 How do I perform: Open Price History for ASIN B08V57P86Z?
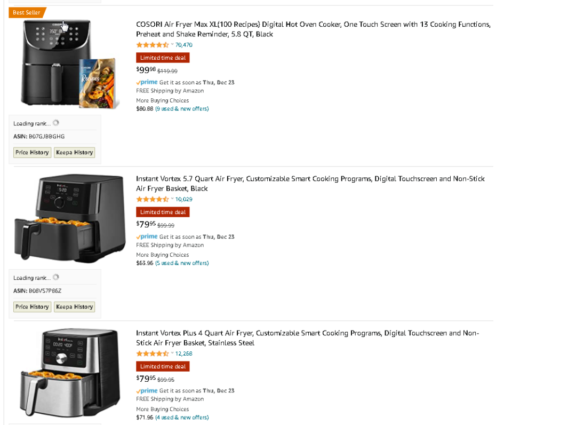[x=32, y=306]
